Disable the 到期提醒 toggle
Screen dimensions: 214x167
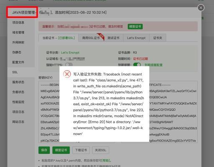(x=137, y=65)
